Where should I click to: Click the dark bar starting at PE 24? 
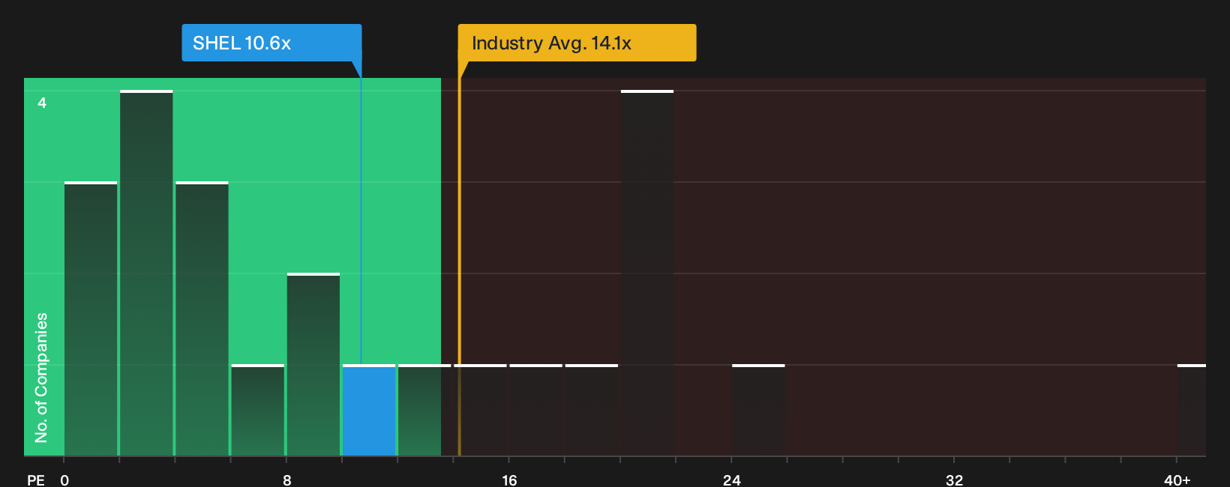click(758, 410)
